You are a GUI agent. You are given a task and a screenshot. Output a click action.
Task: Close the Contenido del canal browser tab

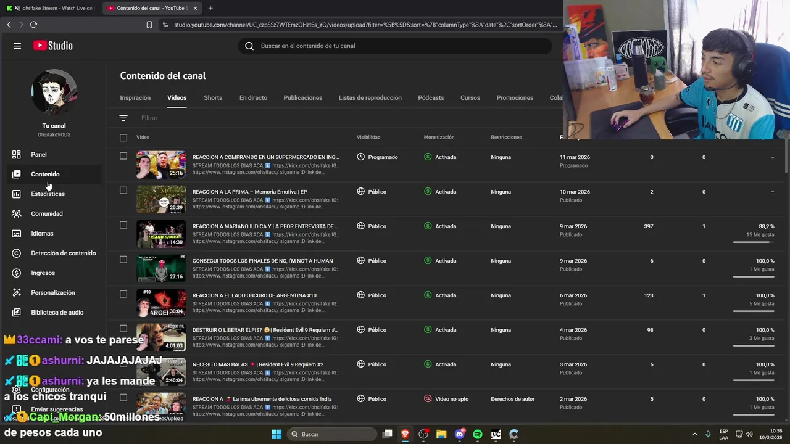(x=196, y=8)
